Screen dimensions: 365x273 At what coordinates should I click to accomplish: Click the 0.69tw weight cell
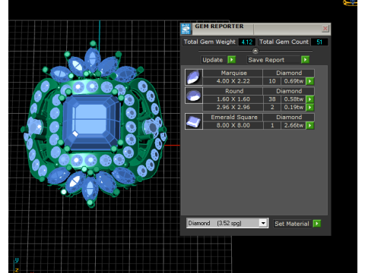pyautogui.click(x=294, y=81)
